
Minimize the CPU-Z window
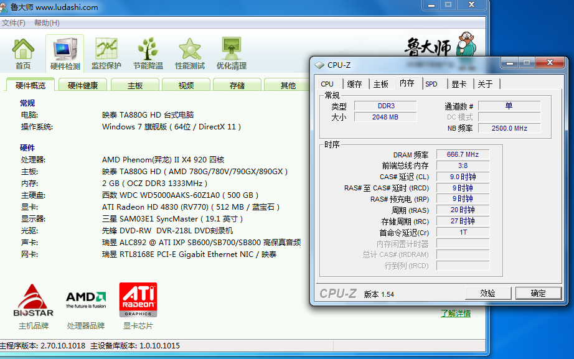pos(510,63)
